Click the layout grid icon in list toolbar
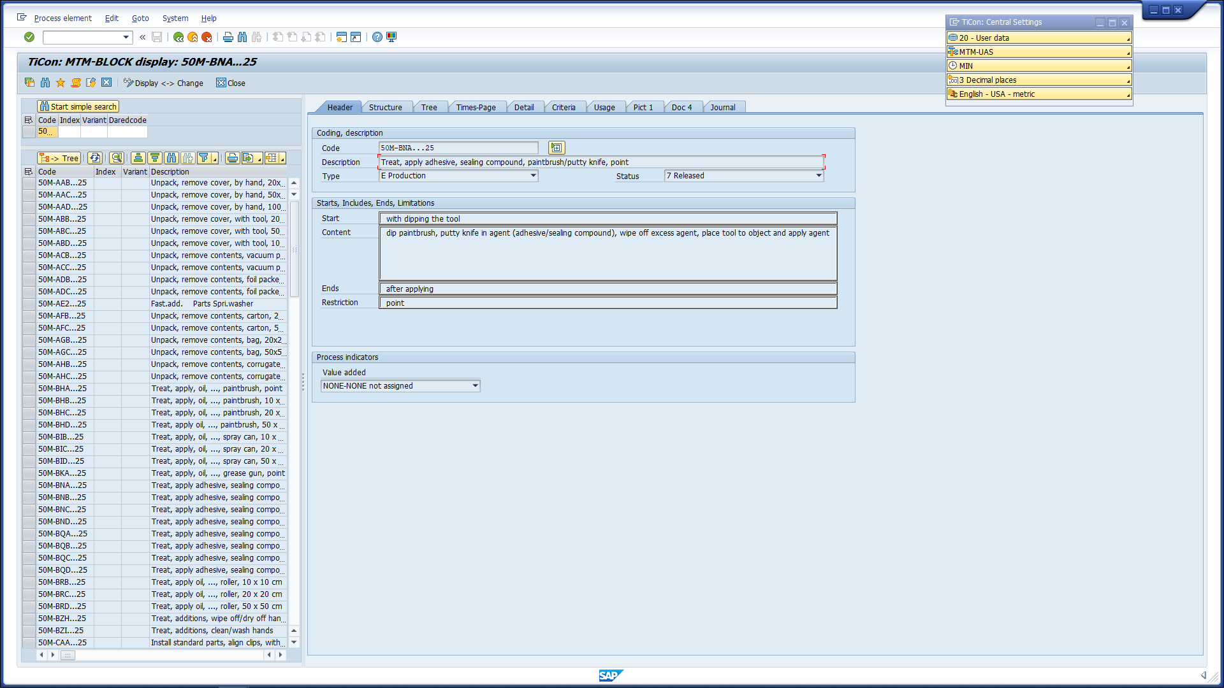 (272, 158)
